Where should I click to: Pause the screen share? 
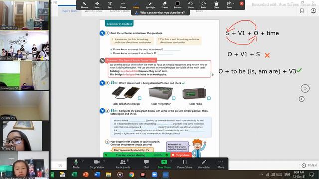click(x=185, y=164)
